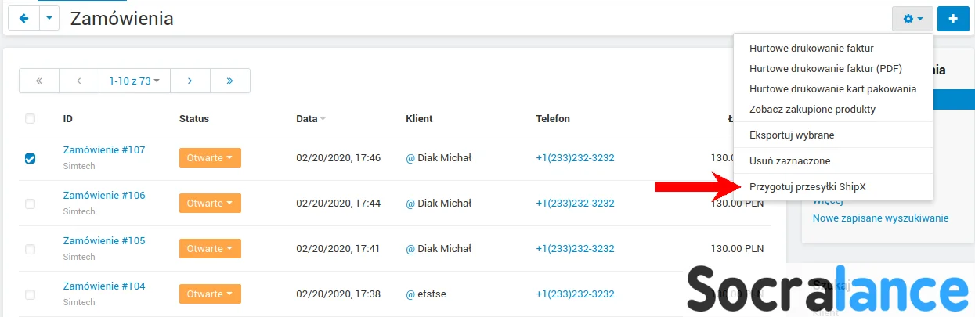Click the phone number for order #106

[575, 204]
